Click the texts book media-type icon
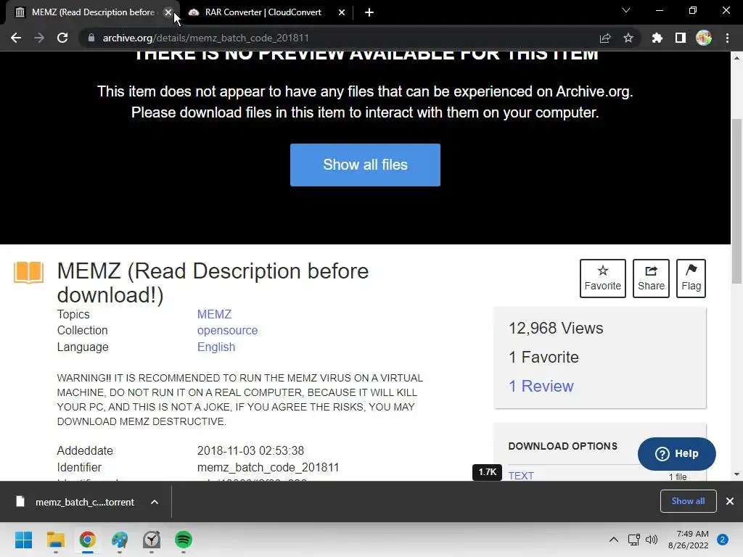Screen dimensions: 743x557 point(28,273)
